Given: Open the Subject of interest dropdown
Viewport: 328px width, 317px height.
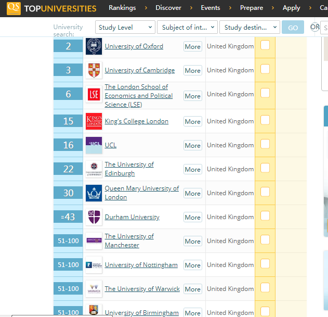Looking at the screenshot, I should (x=187, y=27).
